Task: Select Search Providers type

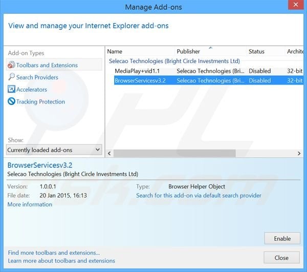Action: [x=37, y=77]
